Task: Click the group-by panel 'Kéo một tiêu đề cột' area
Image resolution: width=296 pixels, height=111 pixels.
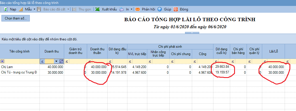Action: coord(148,39)
